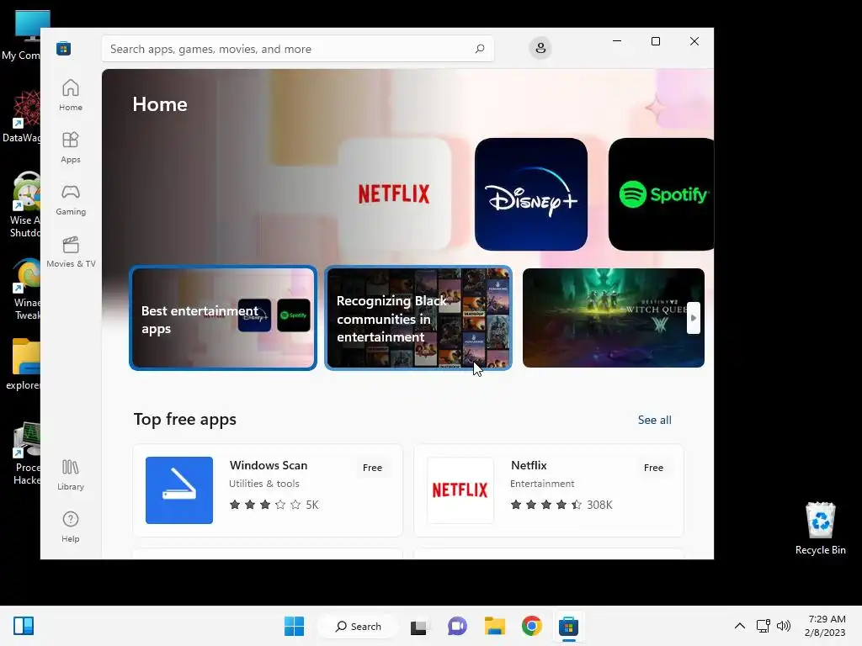Image resolution: width=862 pixels, height=646 pixels.
Task: Open Task View on taskbar
Action: coord(419,626)
